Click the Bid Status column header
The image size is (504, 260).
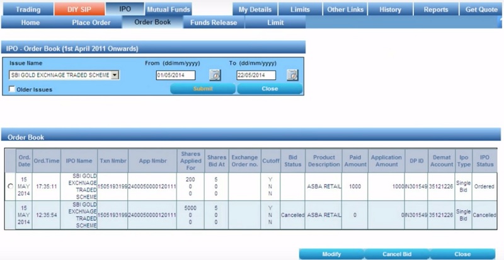293,161
